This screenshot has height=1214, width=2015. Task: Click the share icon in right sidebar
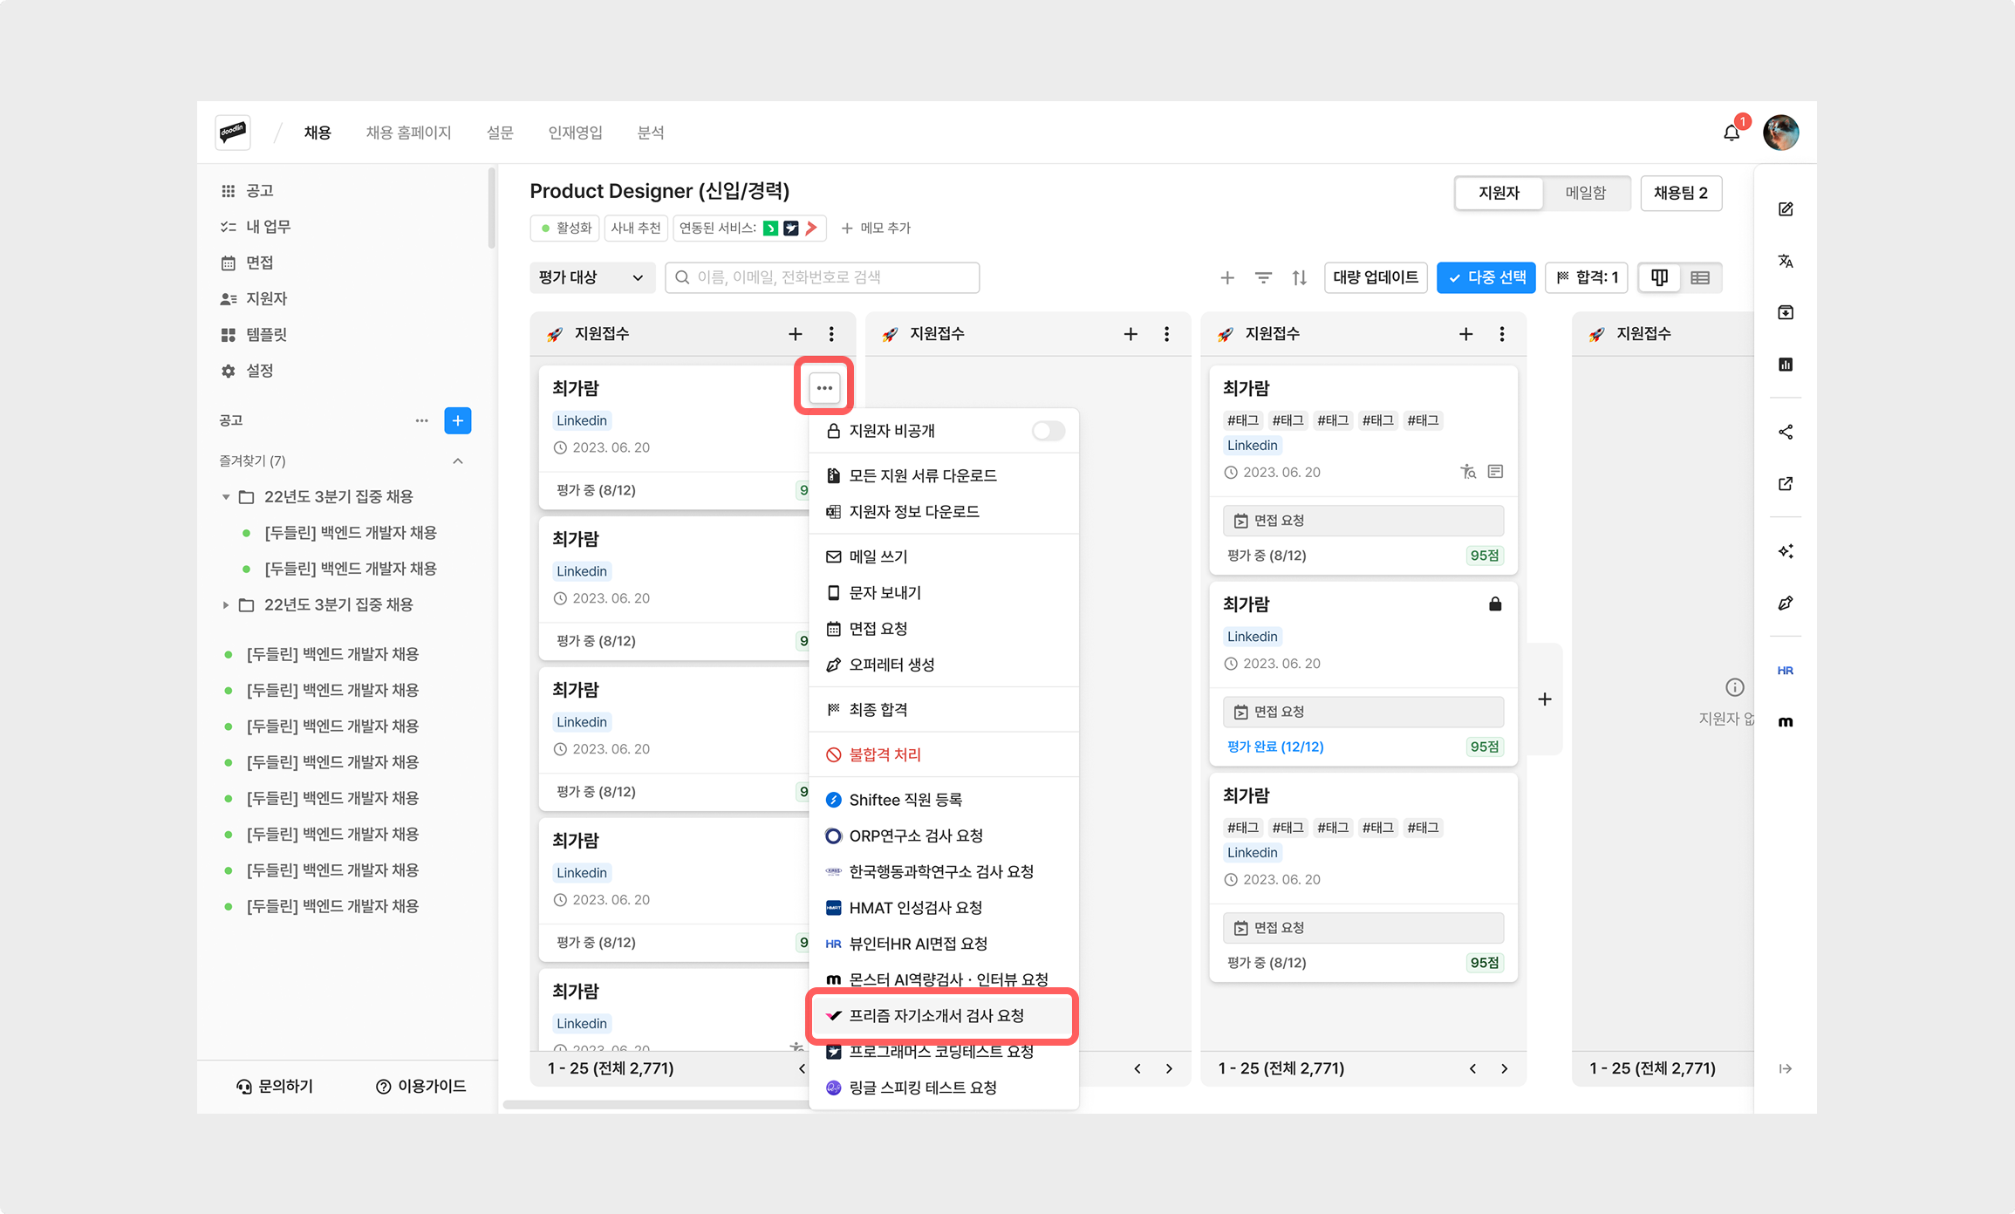tap(1786, 433)
